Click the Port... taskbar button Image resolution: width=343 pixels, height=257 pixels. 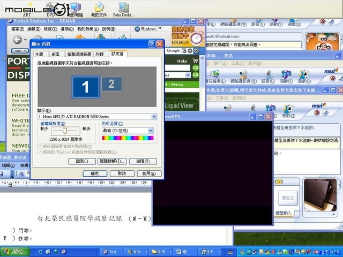pos(111,252)
